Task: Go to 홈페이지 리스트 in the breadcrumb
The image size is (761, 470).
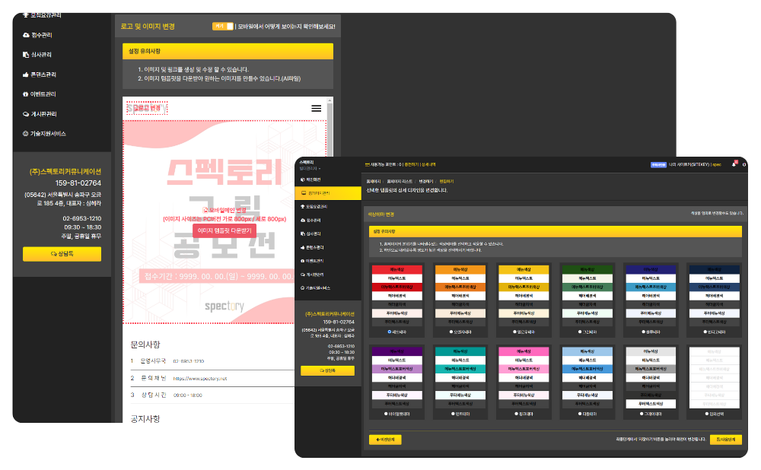Action: coord(400,182)
